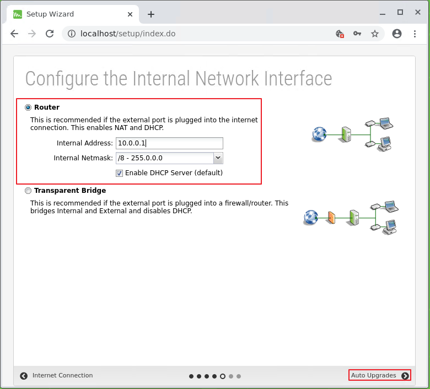The width and height of the screenshot is (430, 389).
Task: Select the Setup Wizard tab
Action: click(73, 14)
